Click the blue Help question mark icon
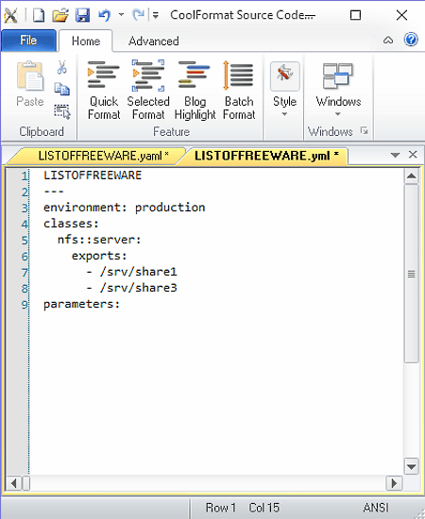The width and height of the screenshot is (425, 519). tap(411, 40)
